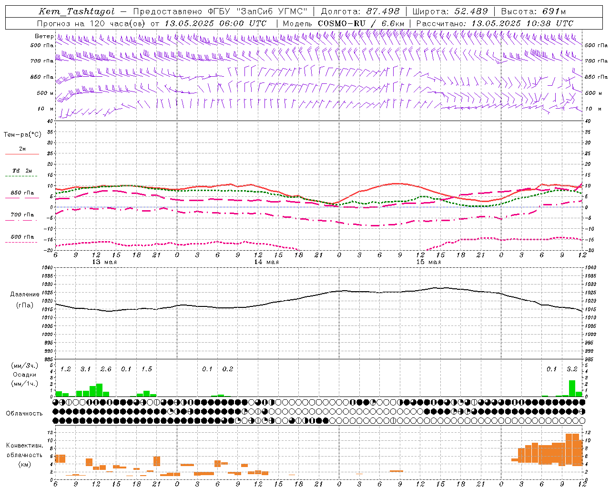Click the 3.2 precipitation total value
The image size is (610, 488).
point(572,369)
